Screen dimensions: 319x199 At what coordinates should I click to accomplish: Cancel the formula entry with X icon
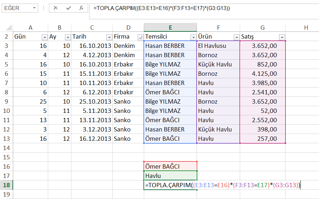(x=56, y=8)
